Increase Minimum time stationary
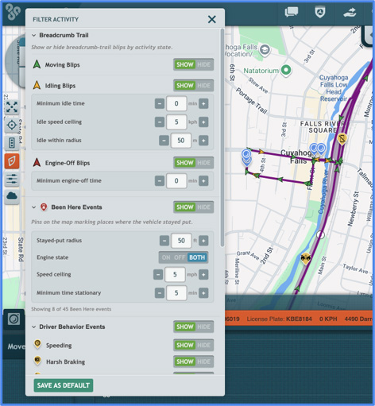The image size is (375, 406). pos(203,293)
